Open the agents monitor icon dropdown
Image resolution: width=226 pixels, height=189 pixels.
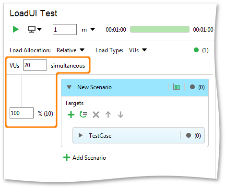tap(35, 29)
